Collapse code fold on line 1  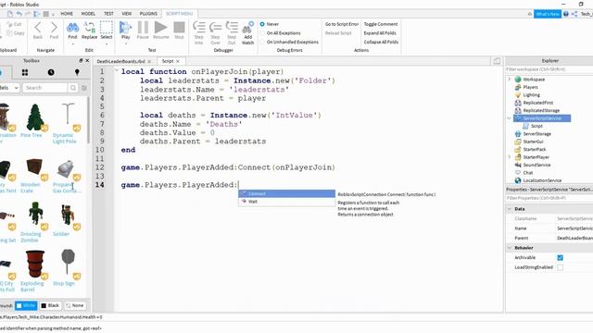117,71
